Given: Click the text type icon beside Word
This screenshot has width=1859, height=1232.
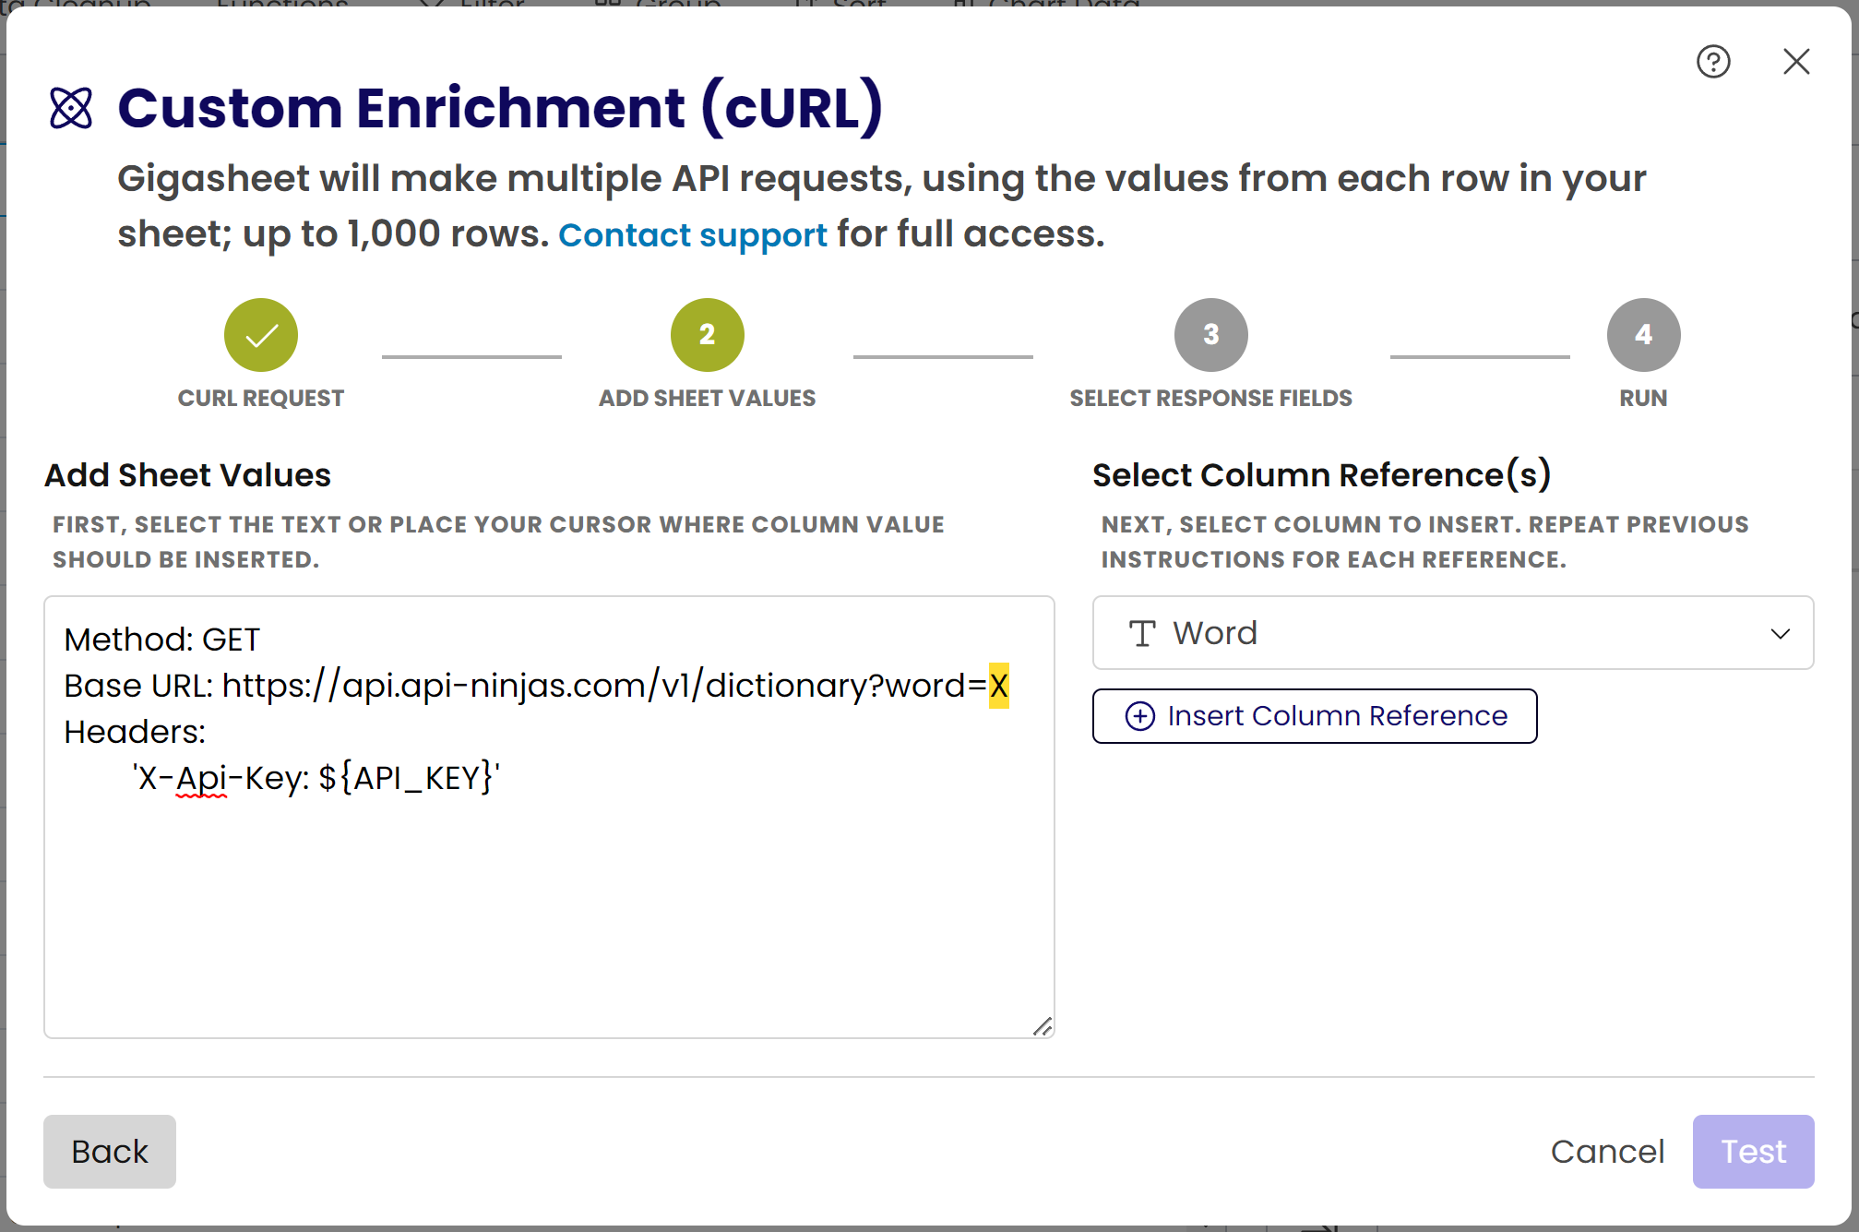Looking at the screenshot, I should (x=1141, y=633).
